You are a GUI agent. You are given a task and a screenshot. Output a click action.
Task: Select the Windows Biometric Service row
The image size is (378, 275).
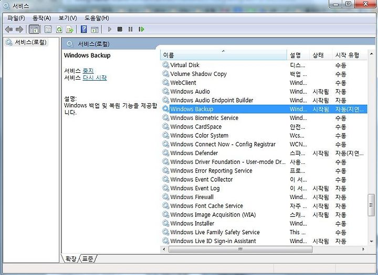tap(264, 118)
